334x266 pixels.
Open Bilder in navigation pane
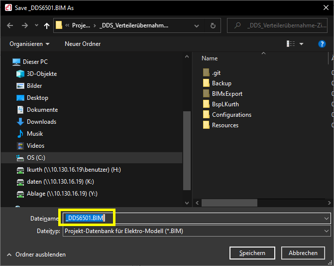[34, 86]
